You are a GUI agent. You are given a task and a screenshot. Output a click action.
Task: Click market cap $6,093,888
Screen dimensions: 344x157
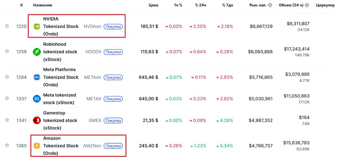coord(260,52)
